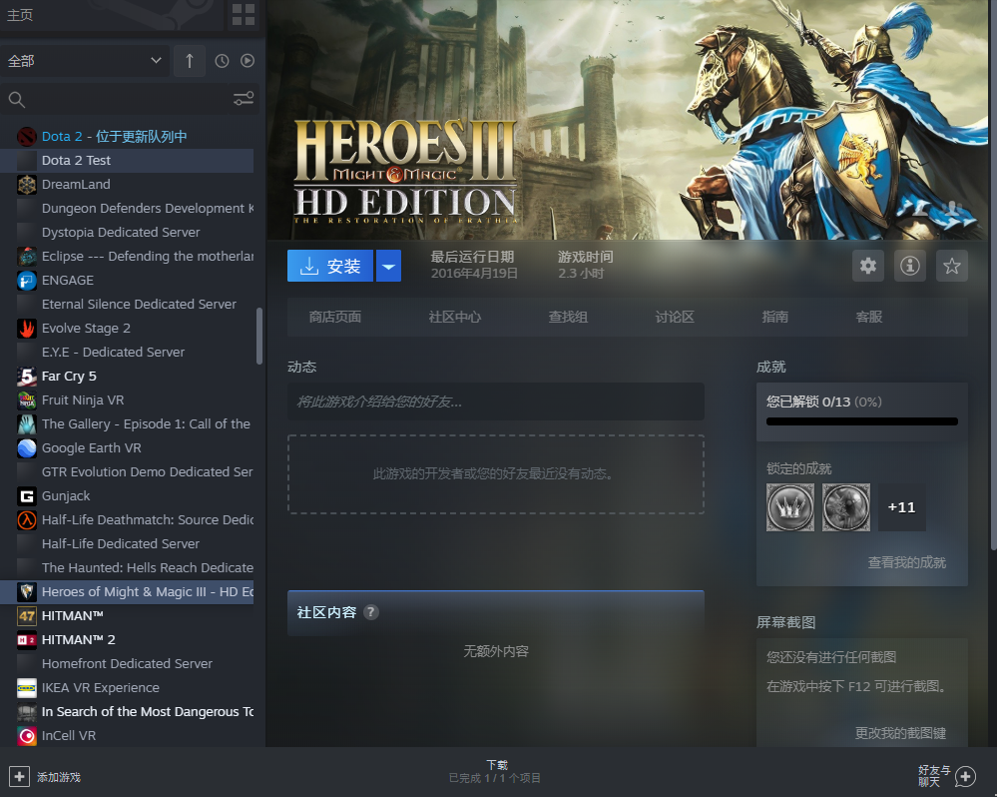997x797 pixels.
Task: Toggle sort ascending arrow button
Action: pos(189,61)
